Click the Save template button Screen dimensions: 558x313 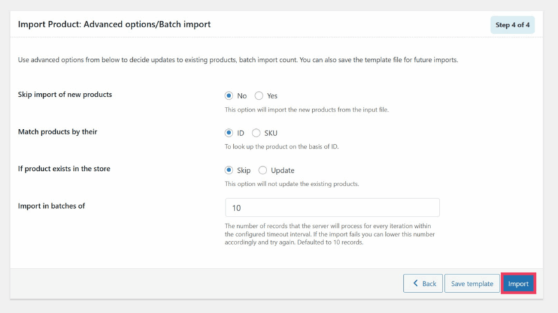pyautogui.click(x=472, y=284)
